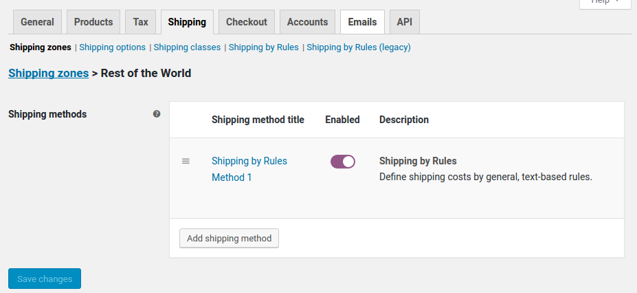Open the API tab
This screenshot has height=293, width=637.
coord(405,22)
